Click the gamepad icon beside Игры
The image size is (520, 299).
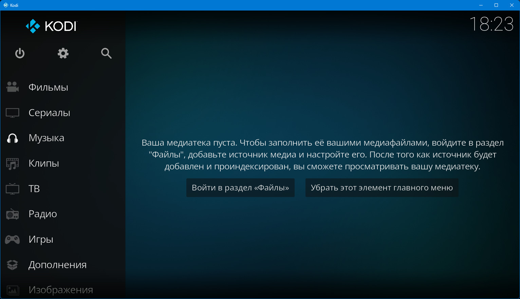click(13, 240)
